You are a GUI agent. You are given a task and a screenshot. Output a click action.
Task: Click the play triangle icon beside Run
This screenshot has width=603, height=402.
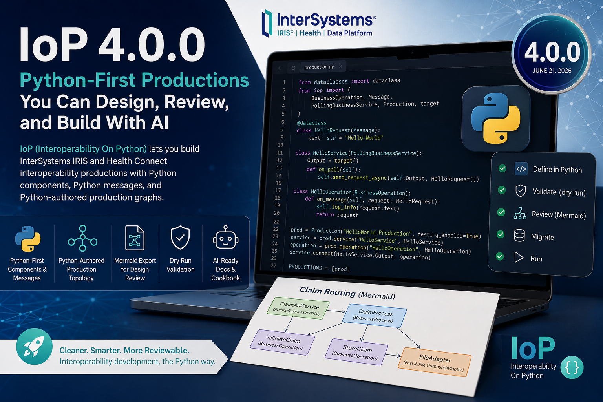point(519,258)
